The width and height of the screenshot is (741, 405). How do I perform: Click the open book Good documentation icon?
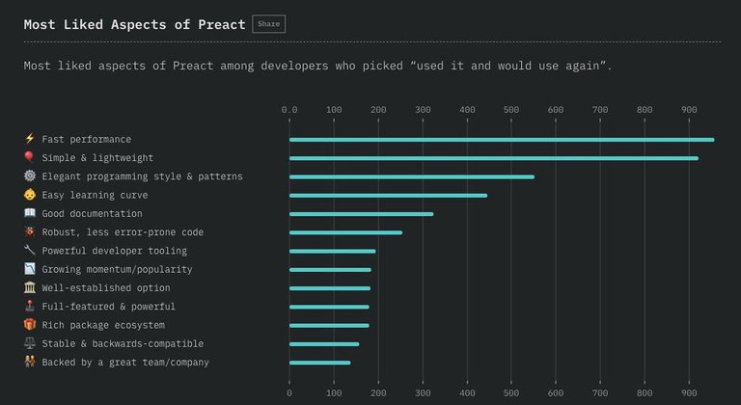[x=30, y=213]
